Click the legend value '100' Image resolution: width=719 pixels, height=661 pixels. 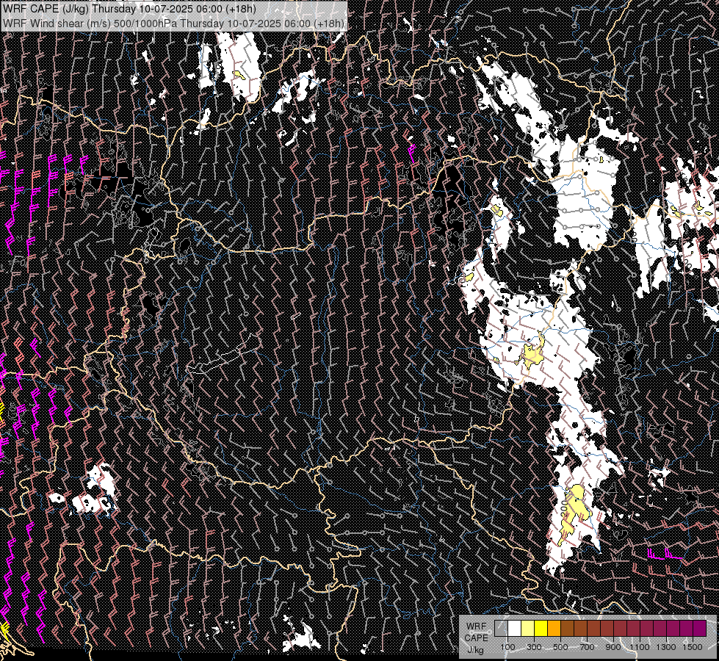click(507, 647)
